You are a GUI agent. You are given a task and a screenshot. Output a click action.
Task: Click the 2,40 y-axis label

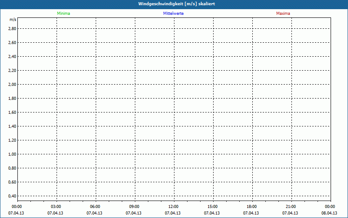click(12, 56)
